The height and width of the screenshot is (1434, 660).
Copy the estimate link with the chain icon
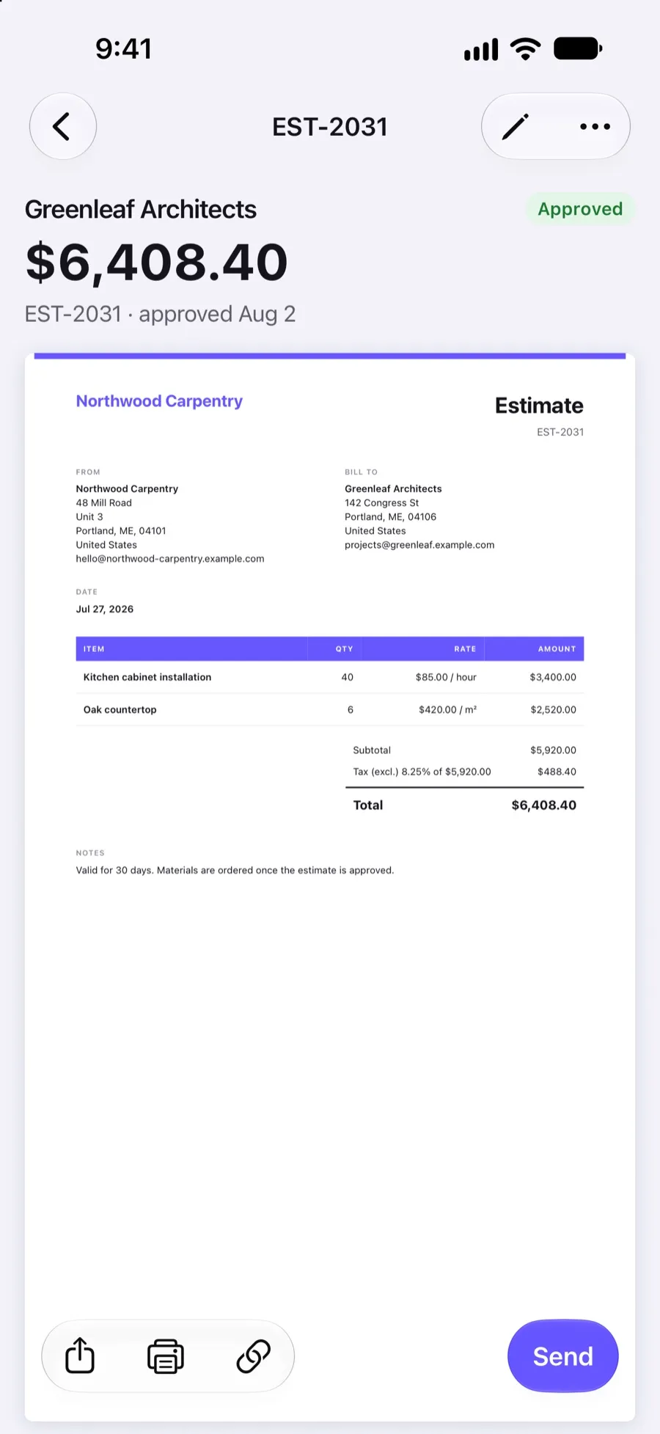(254, 1356)
